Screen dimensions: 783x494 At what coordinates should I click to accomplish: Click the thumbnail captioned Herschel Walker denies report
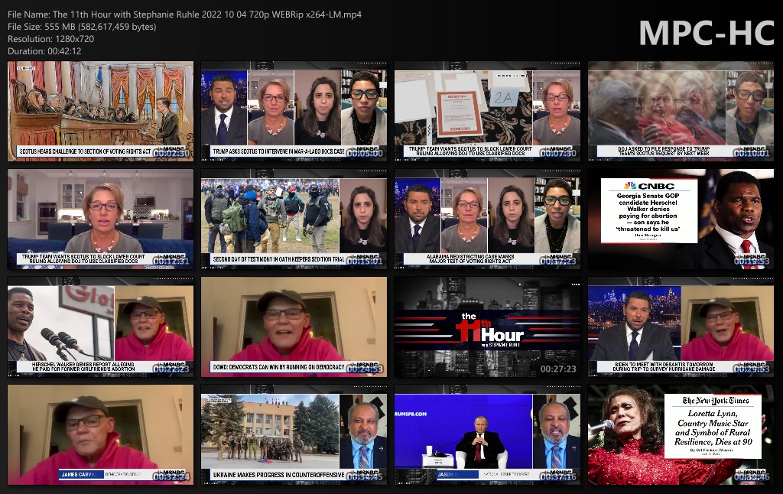point(100,327)
